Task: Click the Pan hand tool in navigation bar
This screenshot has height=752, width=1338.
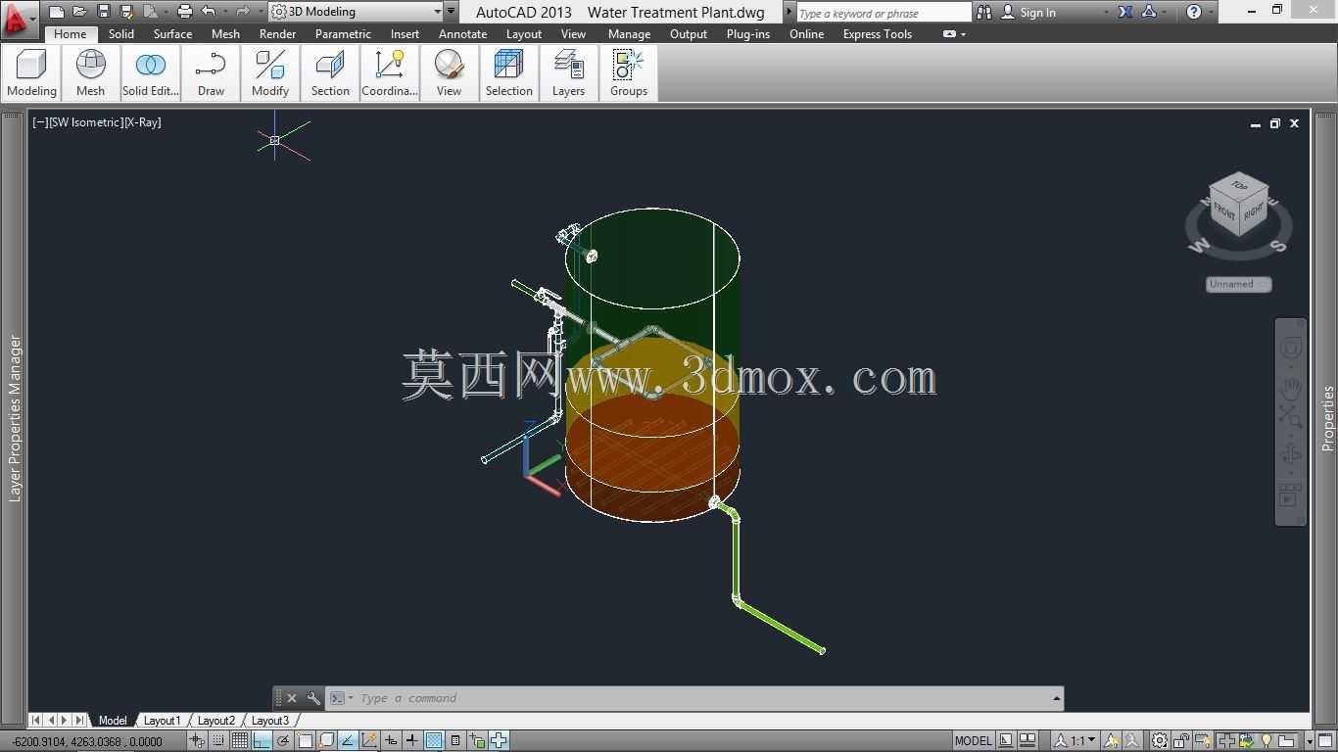Action: coord(1291,389)
